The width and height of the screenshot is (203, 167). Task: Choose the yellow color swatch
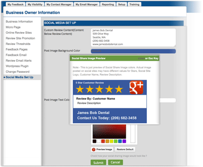tap(111, 141)
